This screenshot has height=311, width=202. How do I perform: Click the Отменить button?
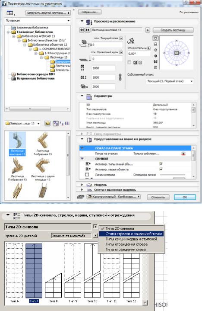click(158, 197)
